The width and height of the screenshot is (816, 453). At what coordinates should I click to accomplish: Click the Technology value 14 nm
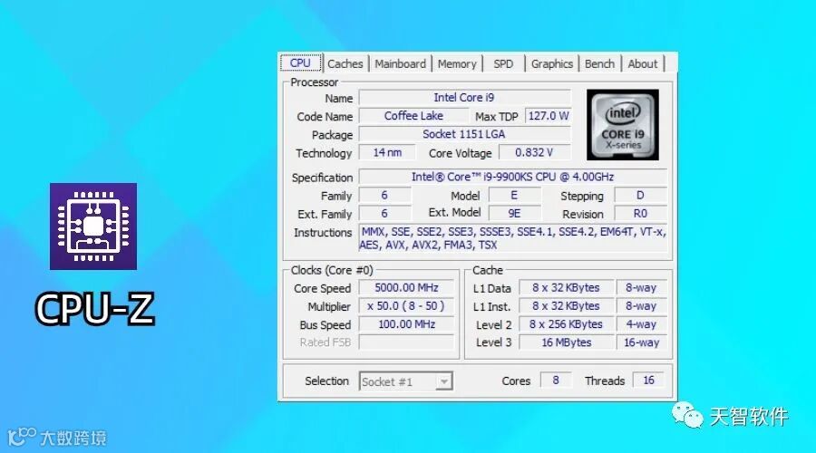[387, 152]
